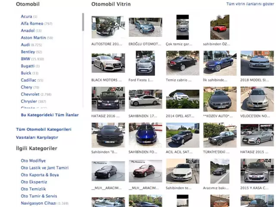Screen dimensions: 276x207
Task: Open the VELOCE'DEN NO... BMW thumbnail
Action: tap(257, 99)
